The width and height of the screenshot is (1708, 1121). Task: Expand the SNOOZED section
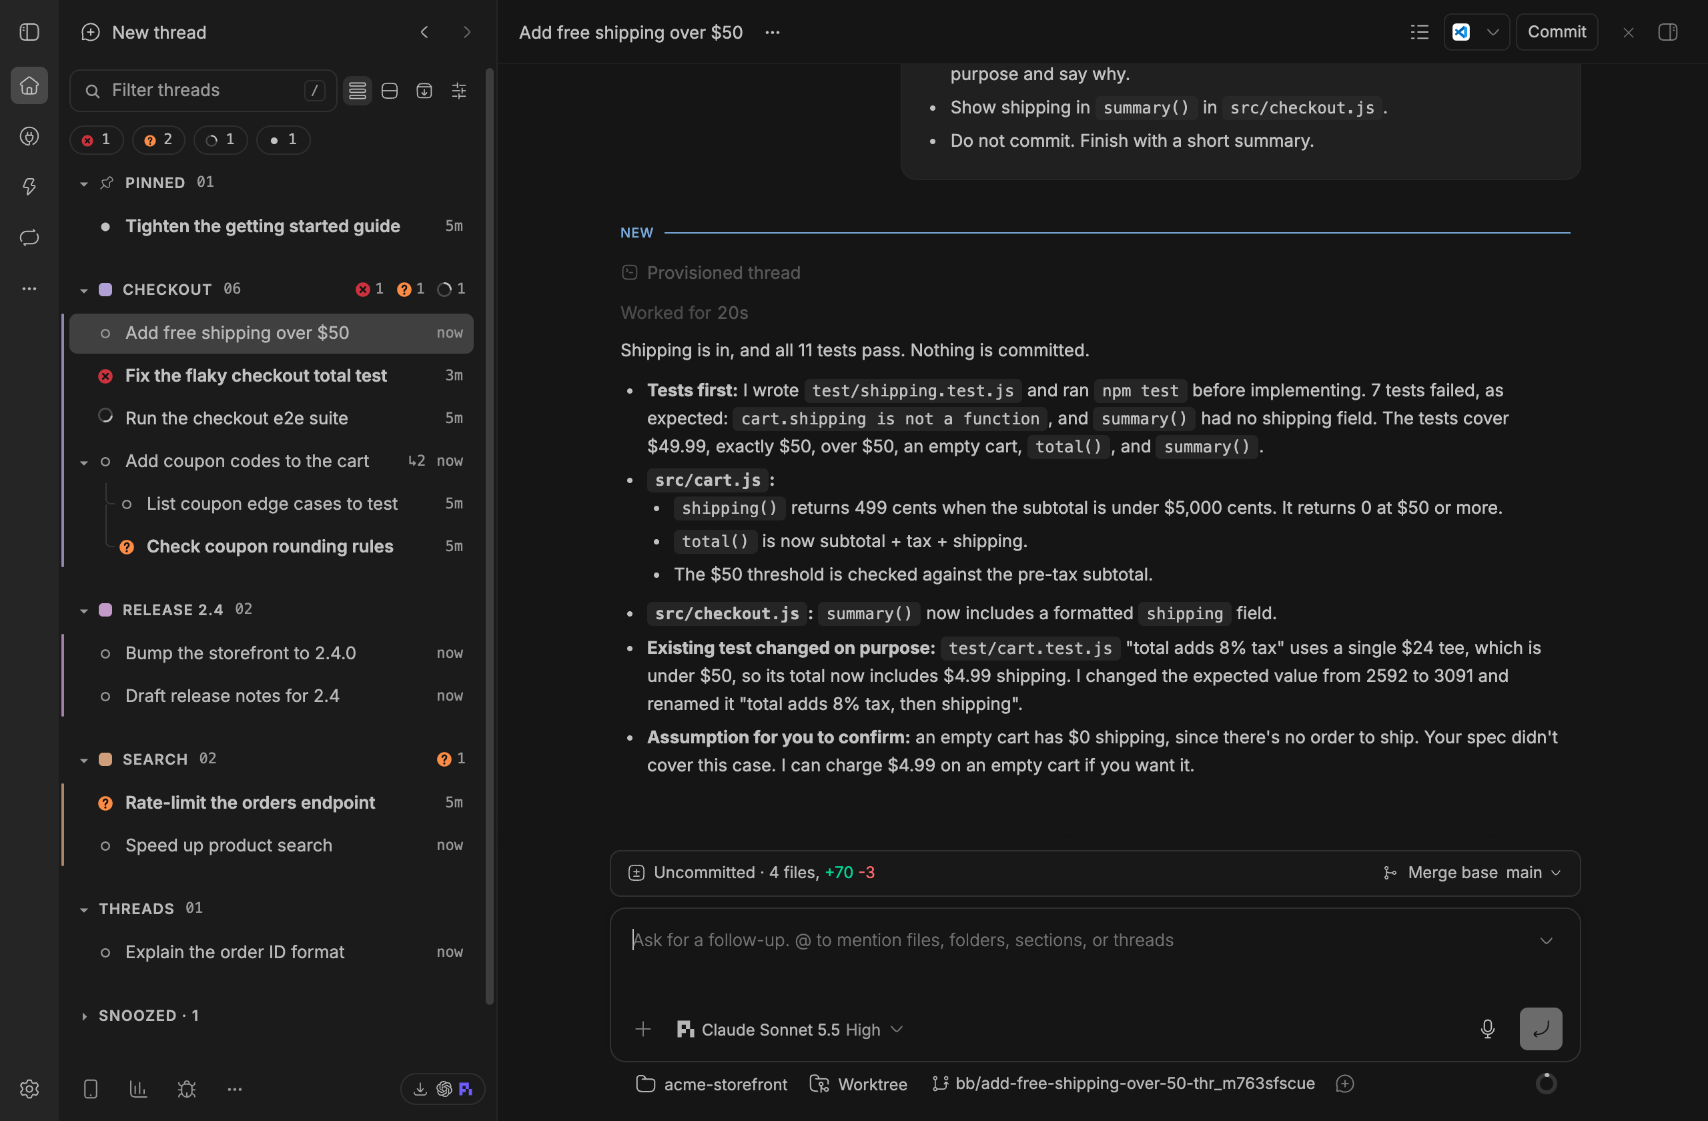pyautogui.click(x=84, y=1016)
